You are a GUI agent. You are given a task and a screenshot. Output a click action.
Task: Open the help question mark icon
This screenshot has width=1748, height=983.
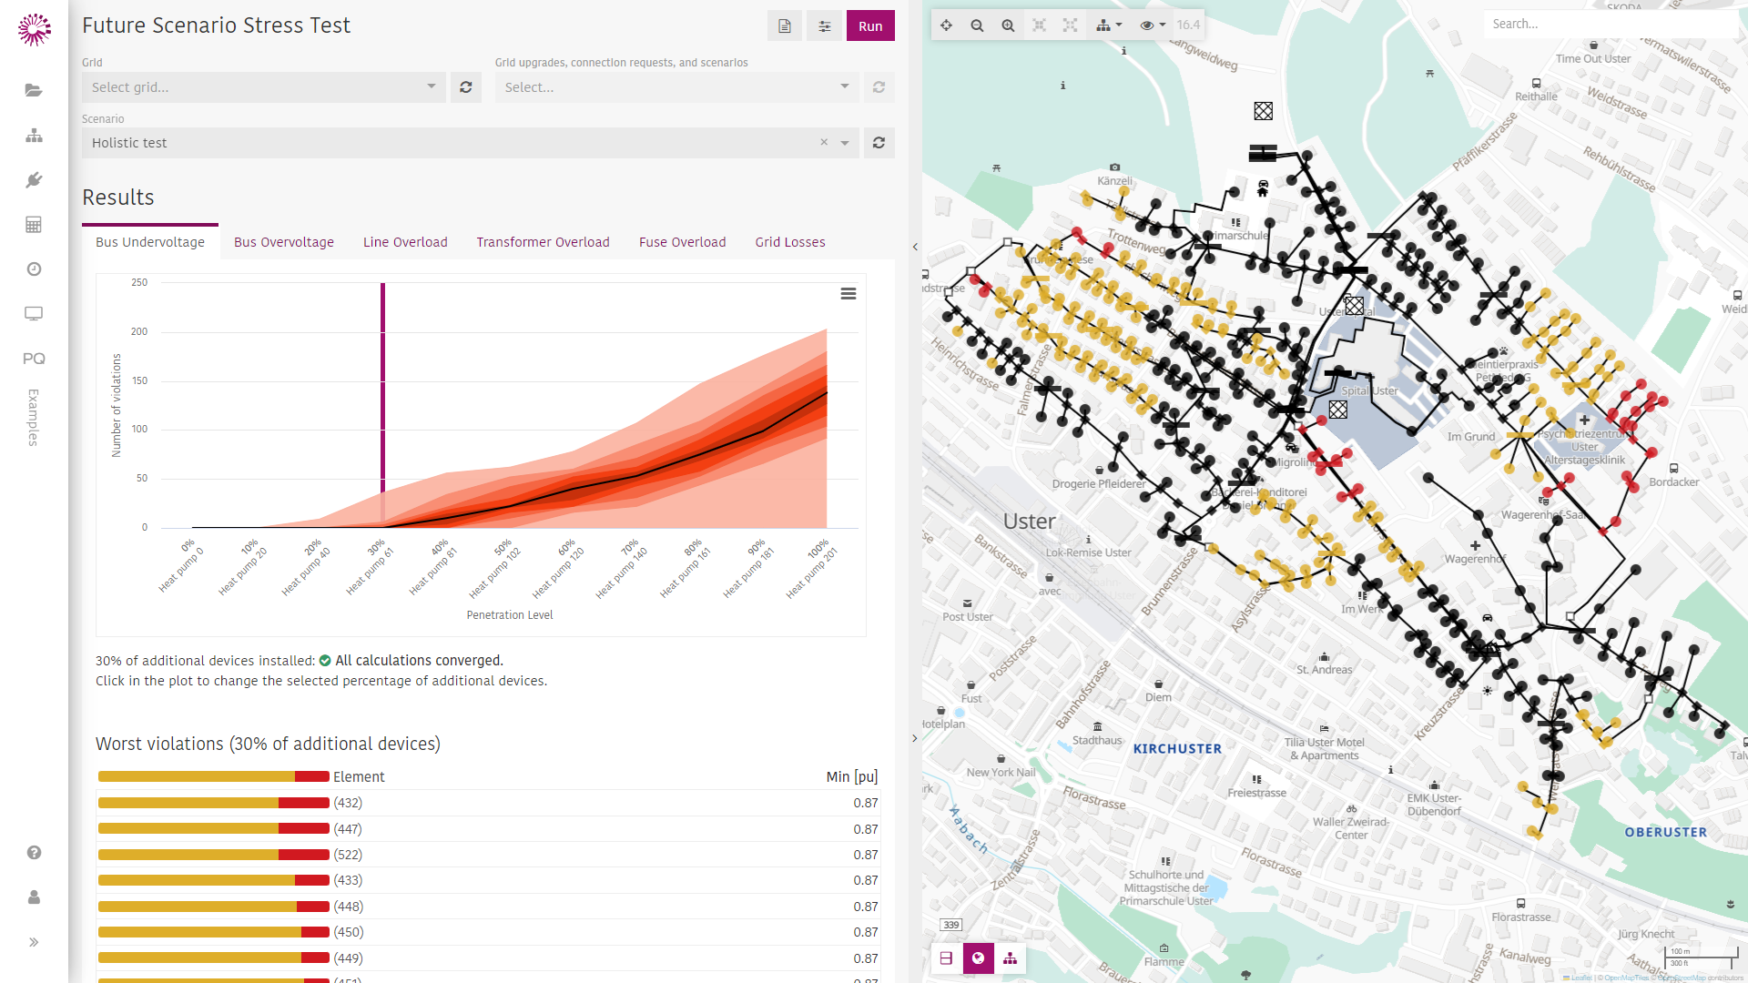34,852
